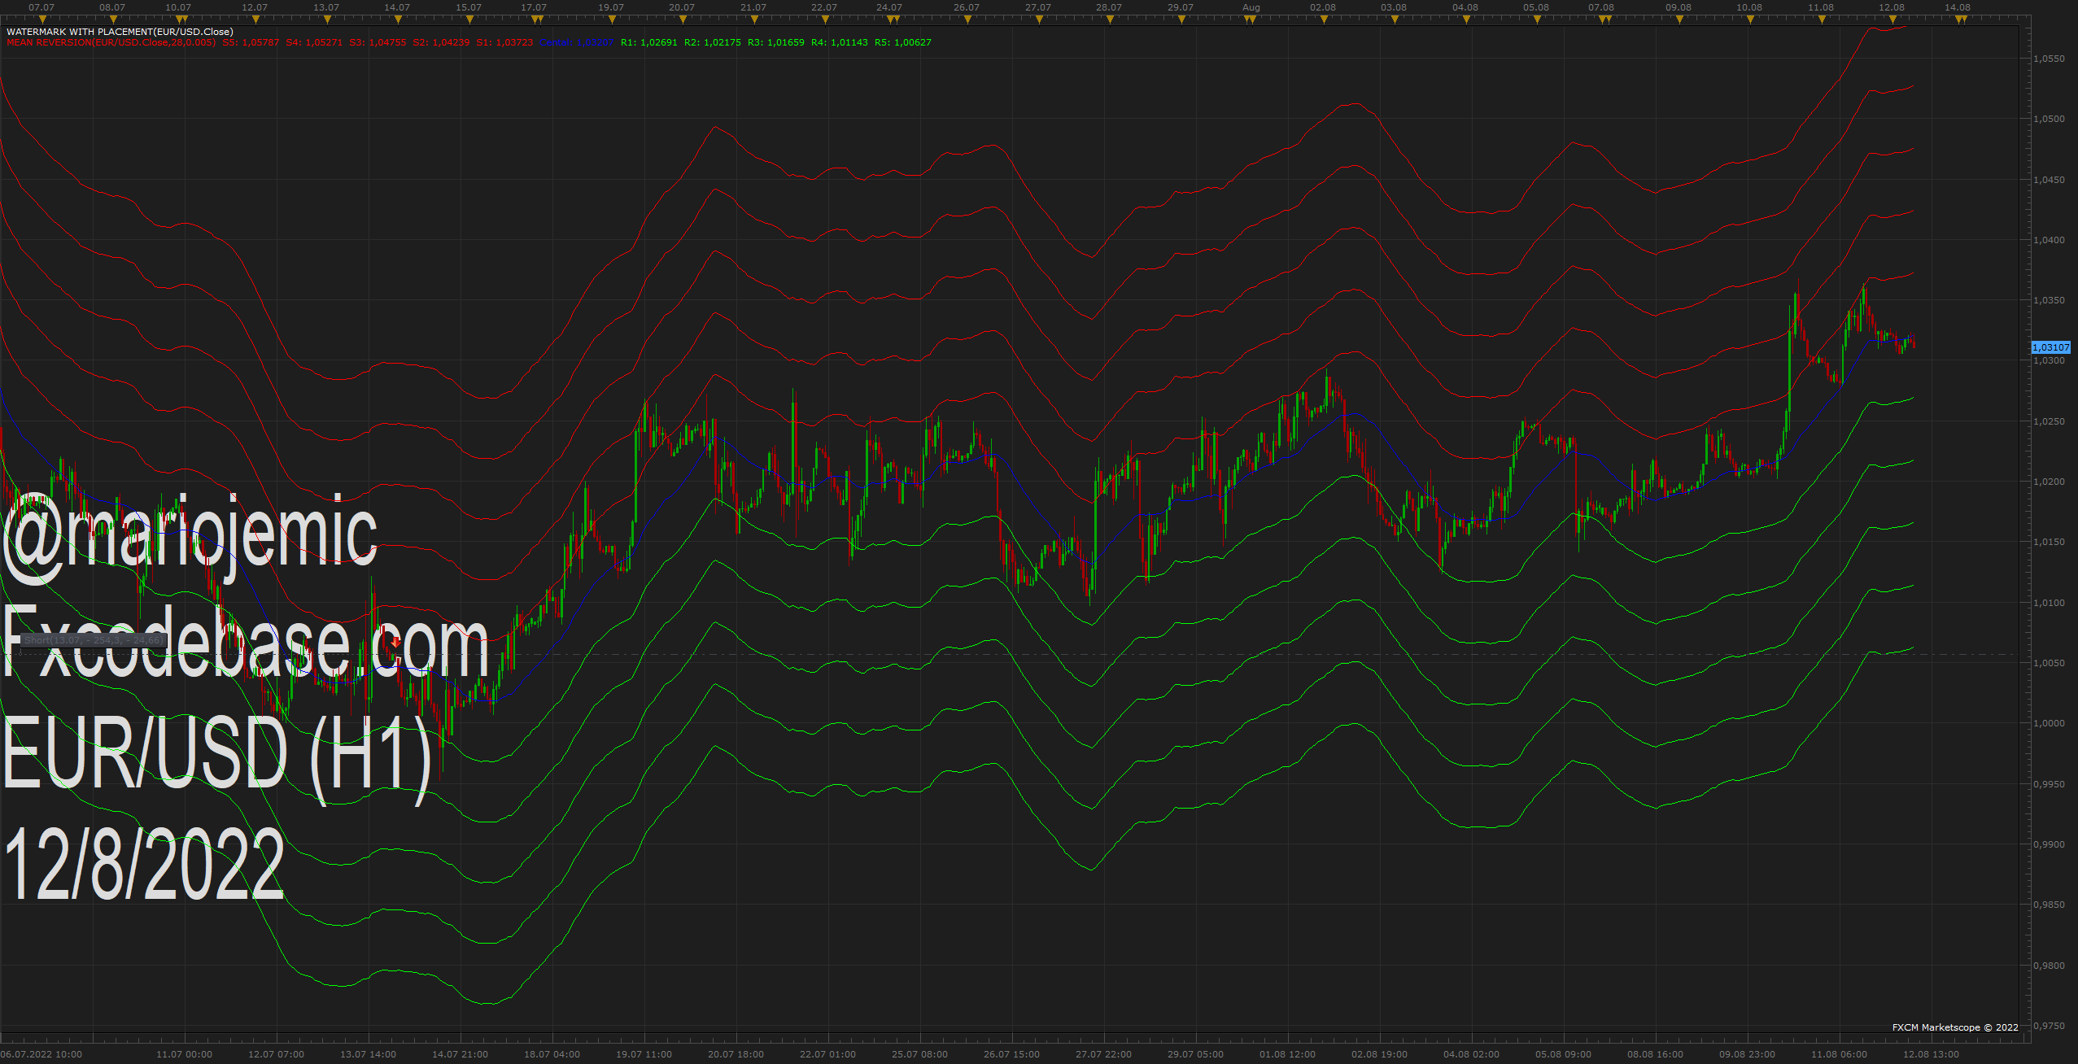Click the 01.08 12:00 time axis label
The width and height of the screenshot is (2078, 1064).
[1287, 1054]
